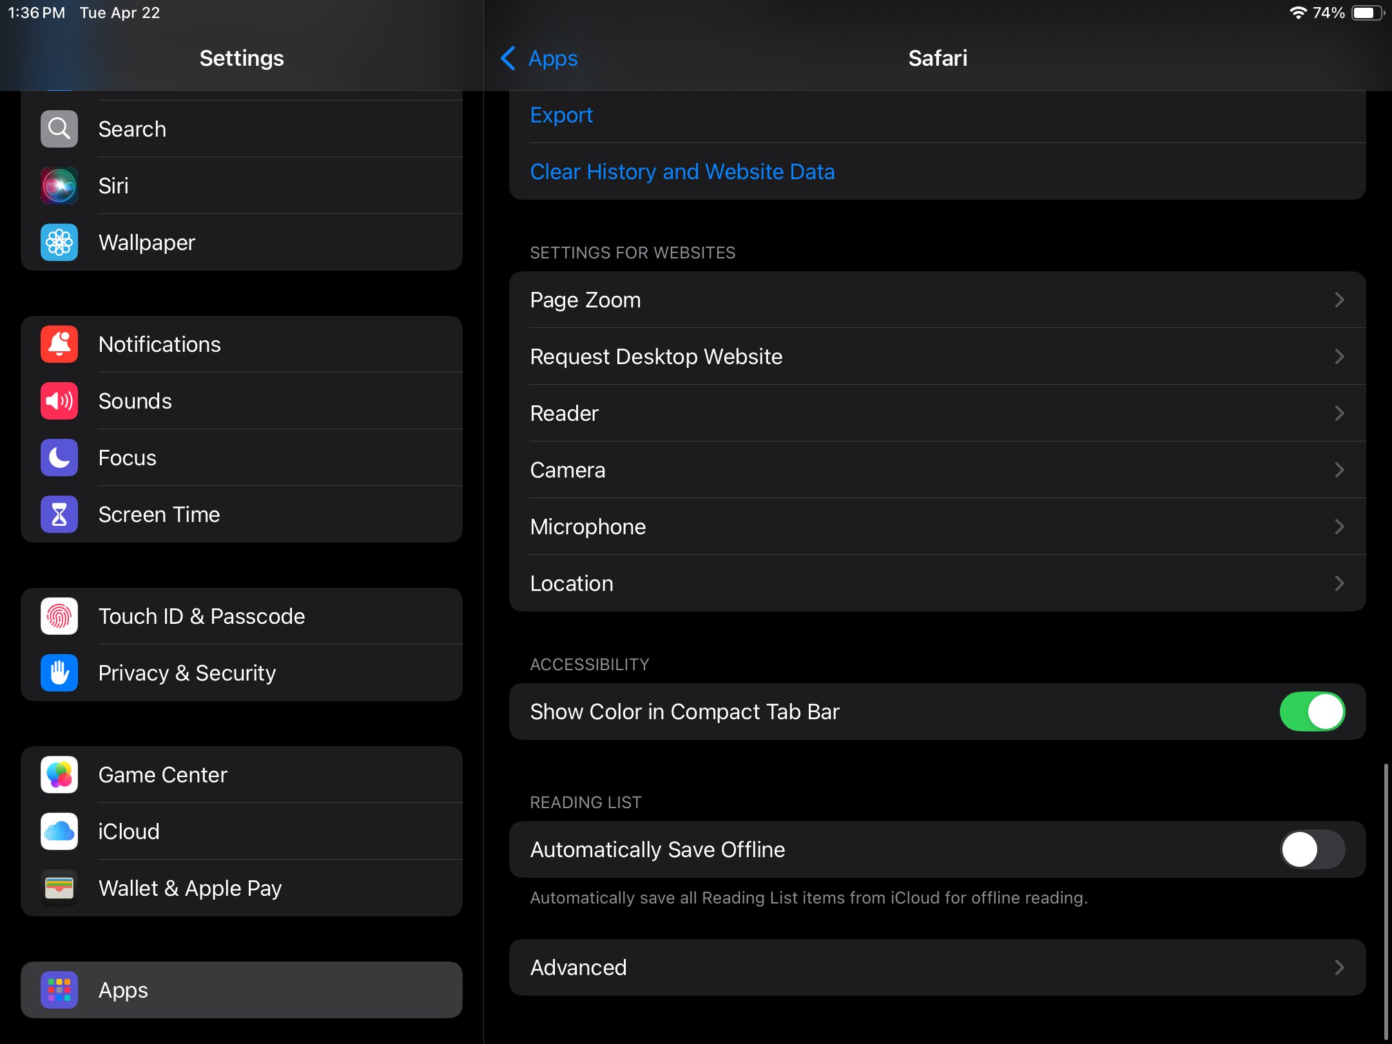This screenshot has width=1392, height=1044.
Task: Tap SETTINGS FOR WEBSITES section header
Action: pos(632,253)
